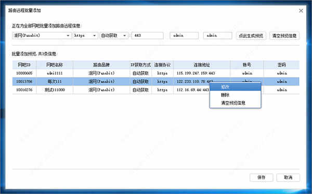Image resolution: width=312 pixels, height=194 pixels.
Task: Save the batch with the 保存 button
Action: pyautogui.click(x=261, y=177)
